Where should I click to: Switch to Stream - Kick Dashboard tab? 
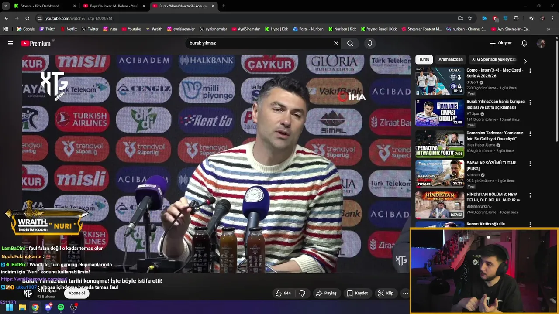pyautogui.click(x=45, y=6)
